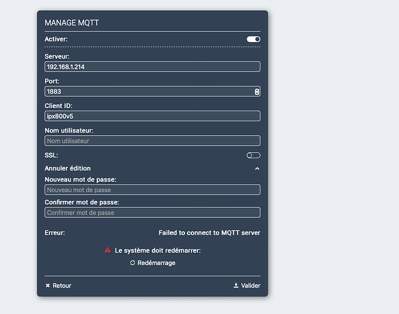Focus the Nom utilisateur input

(x=152, y=141)
